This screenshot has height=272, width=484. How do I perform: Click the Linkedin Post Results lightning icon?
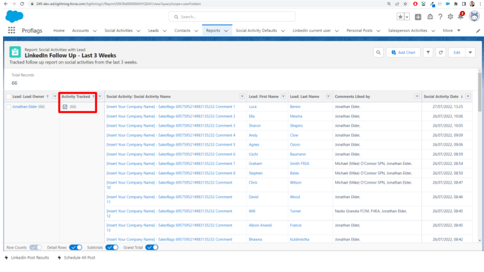pyautogui.click(x=7, y=257)
